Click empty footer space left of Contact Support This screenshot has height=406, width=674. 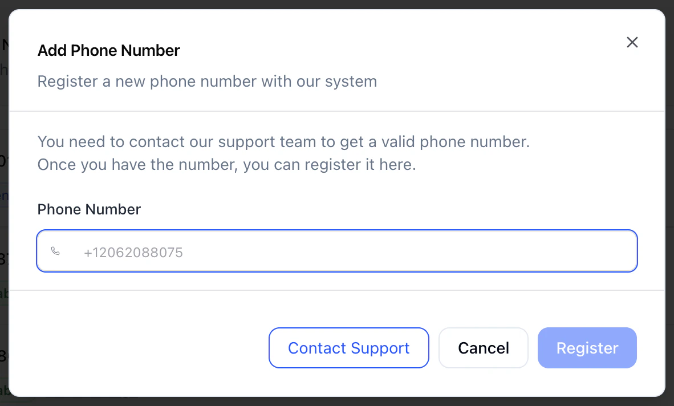tap(137, 348)
